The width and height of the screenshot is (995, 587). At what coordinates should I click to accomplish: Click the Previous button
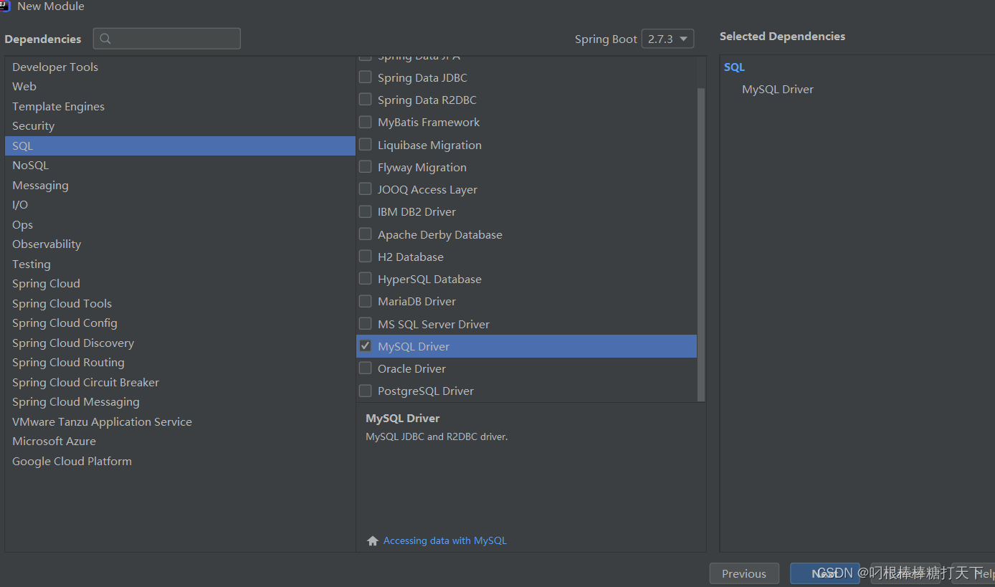744,573
